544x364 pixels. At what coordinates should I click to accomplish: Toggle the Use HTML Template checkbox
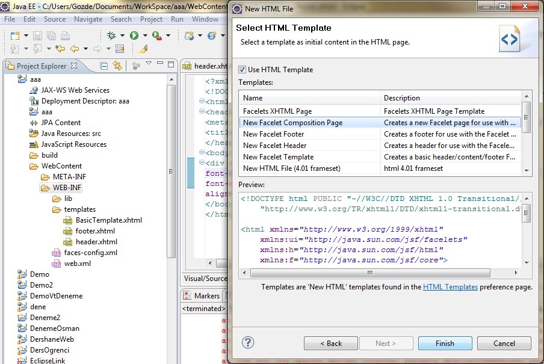[242, 69]
